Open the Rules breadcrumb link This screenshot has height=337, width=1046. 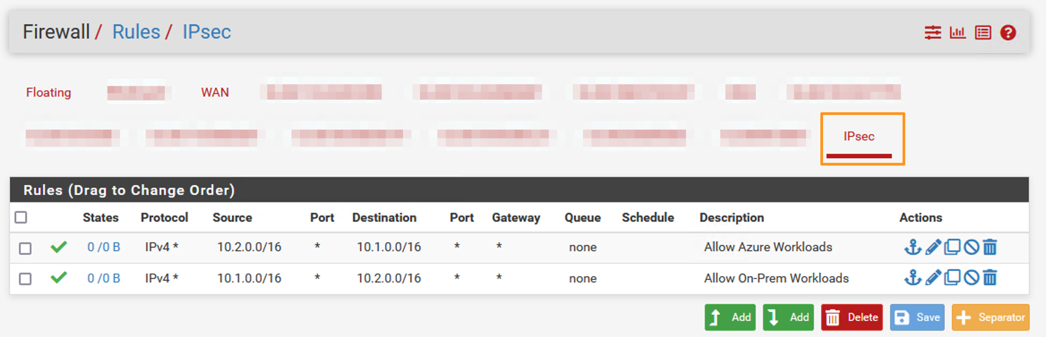(x=136, y=32)
